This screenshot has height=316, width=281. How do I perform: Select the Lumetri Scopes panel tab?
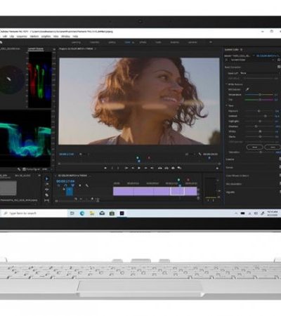pos(36,49)
